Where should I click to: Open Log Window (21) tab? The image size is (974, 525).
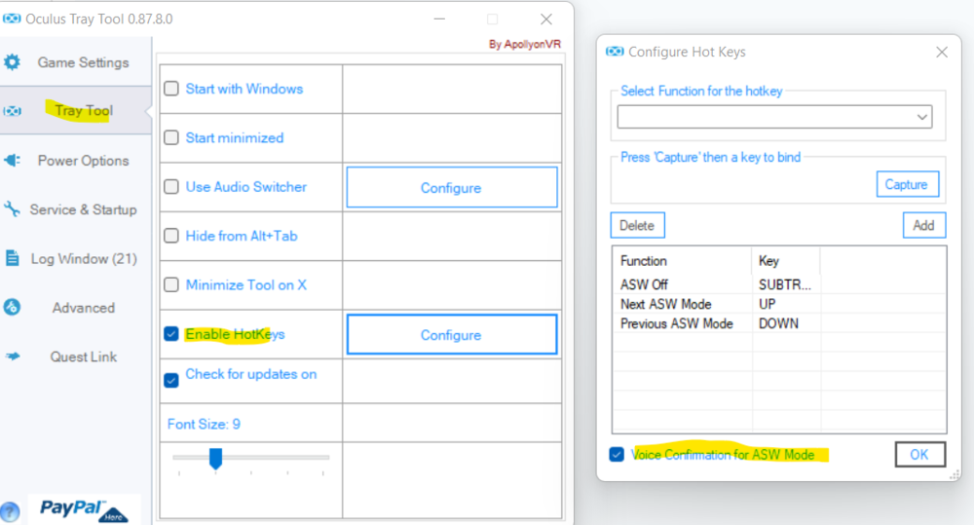76,258
